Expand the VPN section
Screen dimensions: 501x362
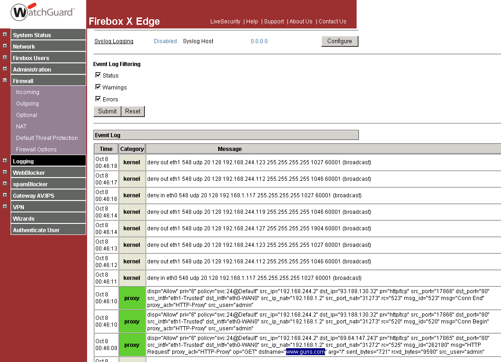click(x=4, y=206)
